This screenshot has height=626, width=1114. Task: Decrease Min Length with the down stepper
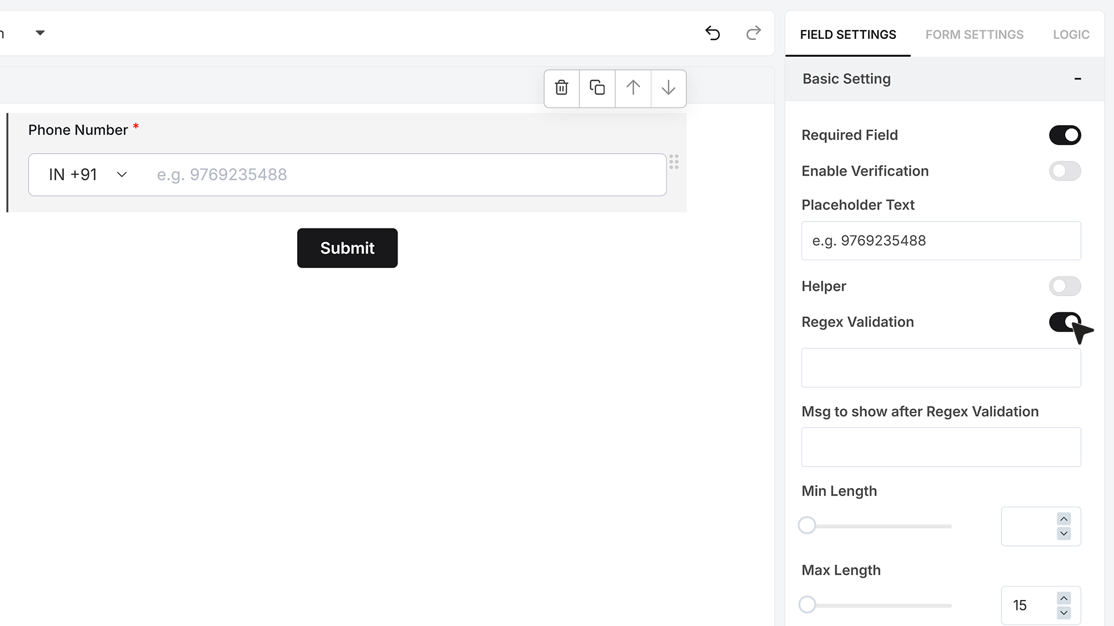[1064, 533]
